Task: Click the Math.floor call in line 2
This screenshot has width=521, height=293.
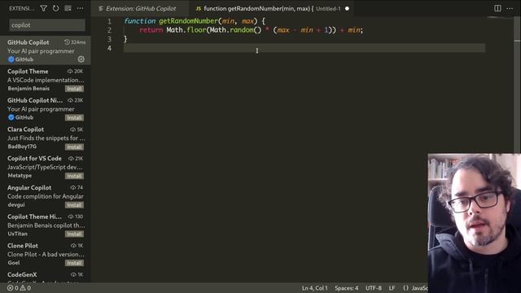Action: pos(186,30)
